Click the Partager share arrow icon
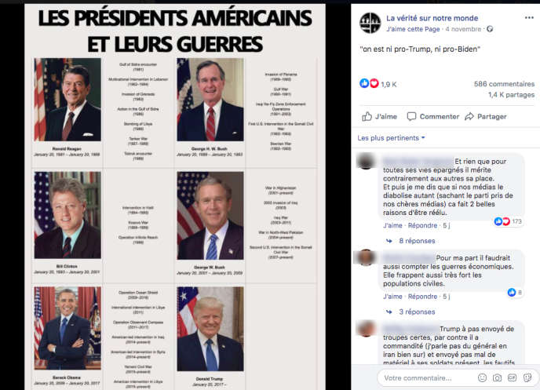 [469, 116]
